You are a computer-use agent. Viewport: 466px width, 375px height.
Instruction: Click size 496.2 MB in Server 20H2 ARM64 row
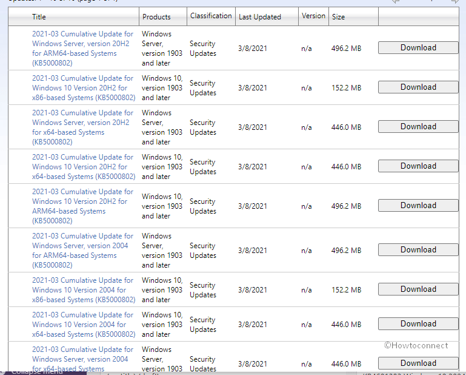pos(346,48)
